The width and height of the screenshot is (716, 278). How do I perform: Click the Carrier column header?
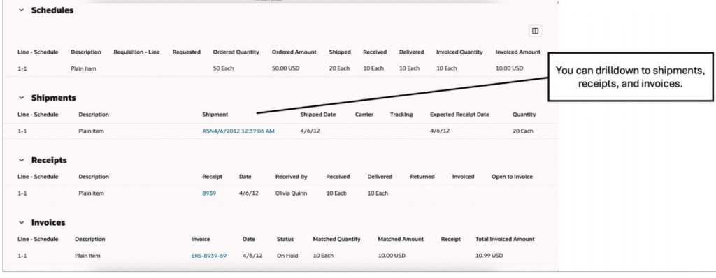coord(364,115)
